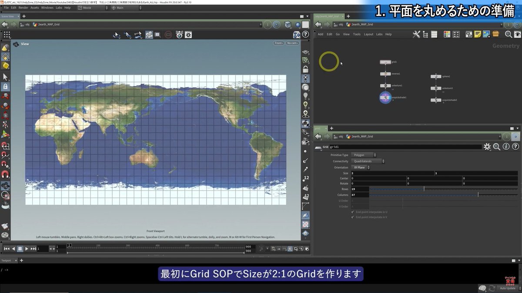522x293 pixels.
Task: Open parameter pane help question mark
Action: [x=515, y=147]
